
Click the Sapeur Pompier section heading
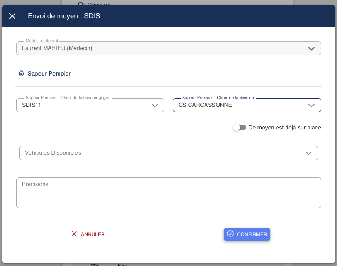[x=49, y=74]
